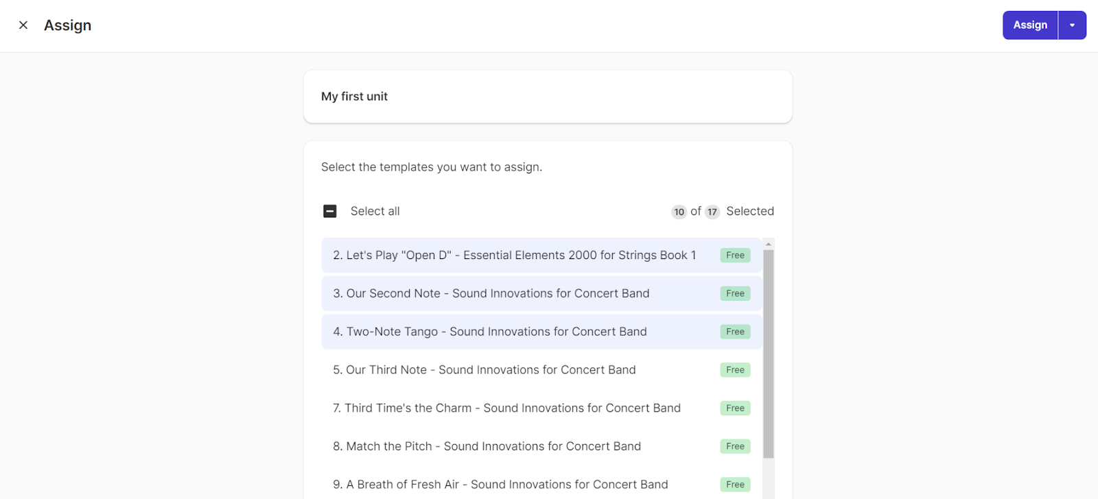Select Third Time's the Charm template
The width and height of the screenshot is (1098, 499).
coord(506,409)
